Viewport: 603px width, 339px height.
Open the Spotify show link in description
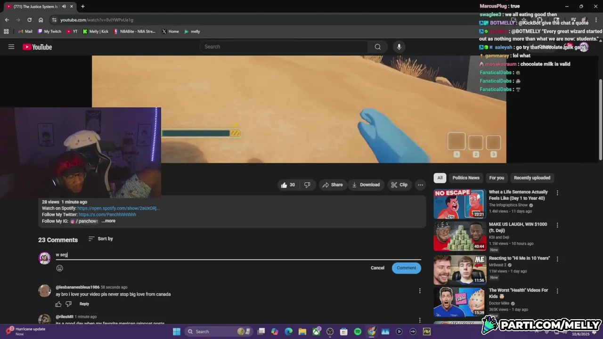pyautogui.click(x=118, y=208)
